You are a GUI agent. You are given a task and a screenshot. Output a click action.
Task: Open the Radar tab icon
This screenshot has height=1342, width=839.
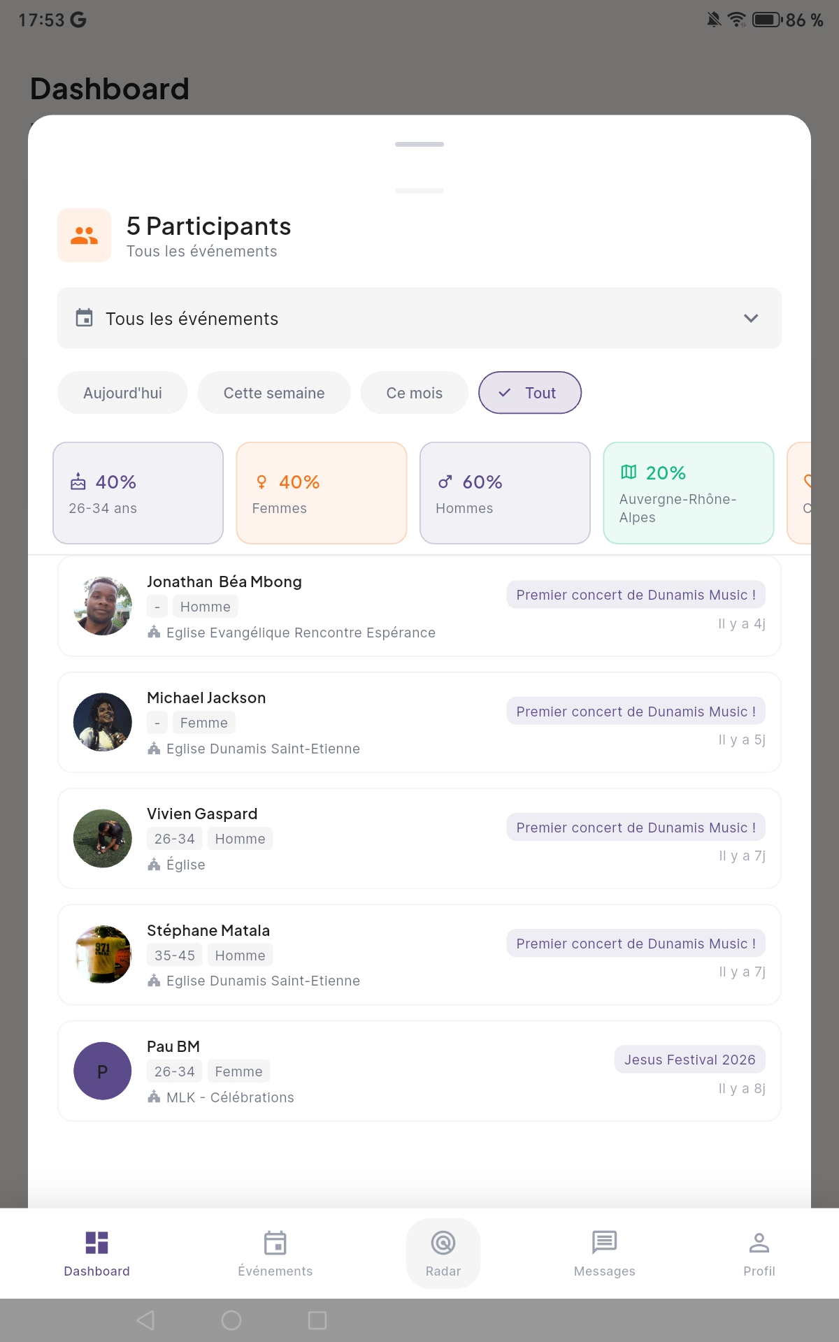[x=443, y=1243]
